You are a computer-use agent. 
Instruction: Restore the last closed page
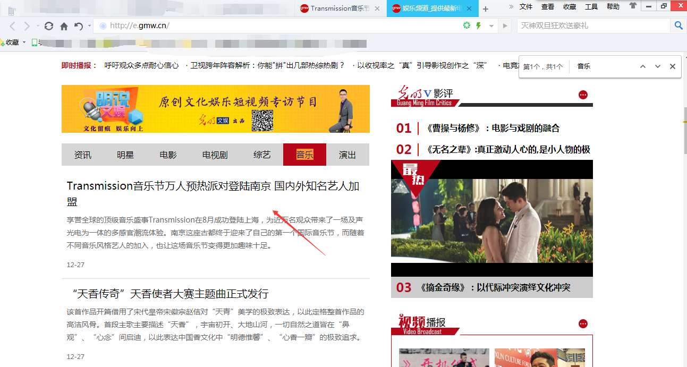(79, 26)
